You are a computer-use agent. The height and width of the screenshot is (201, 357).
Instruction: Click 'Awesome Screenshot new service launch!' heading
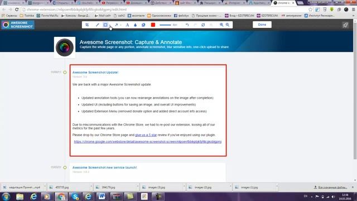tap(104, 167)
